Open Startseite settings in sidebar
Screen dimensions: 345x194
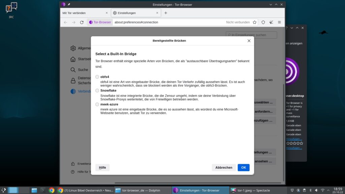coord(81,59)
